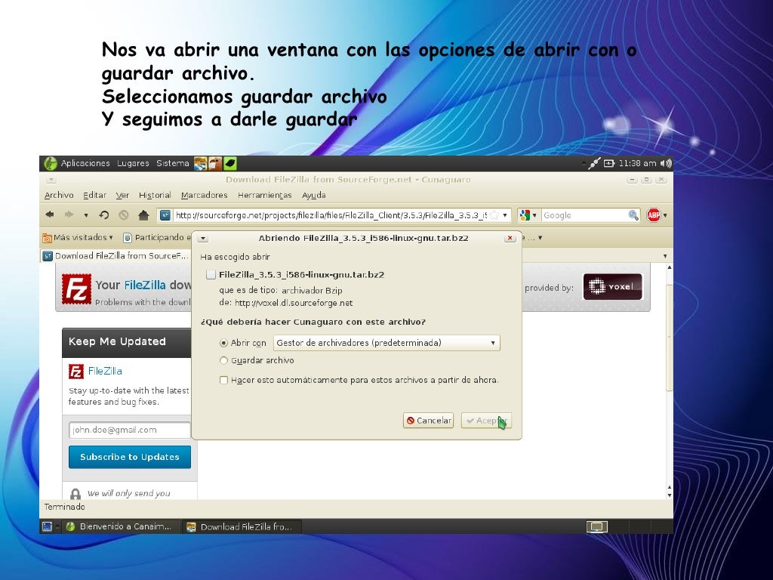
Task: Click the show desktop icon in taskbar
Action: (48, 526)
